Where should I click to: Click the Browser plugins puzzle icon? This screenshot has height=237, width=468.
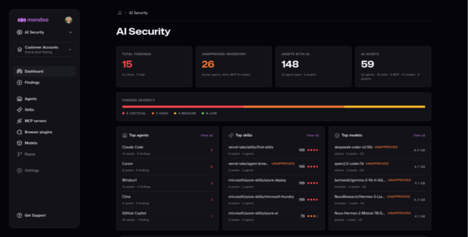pos(19,132)
